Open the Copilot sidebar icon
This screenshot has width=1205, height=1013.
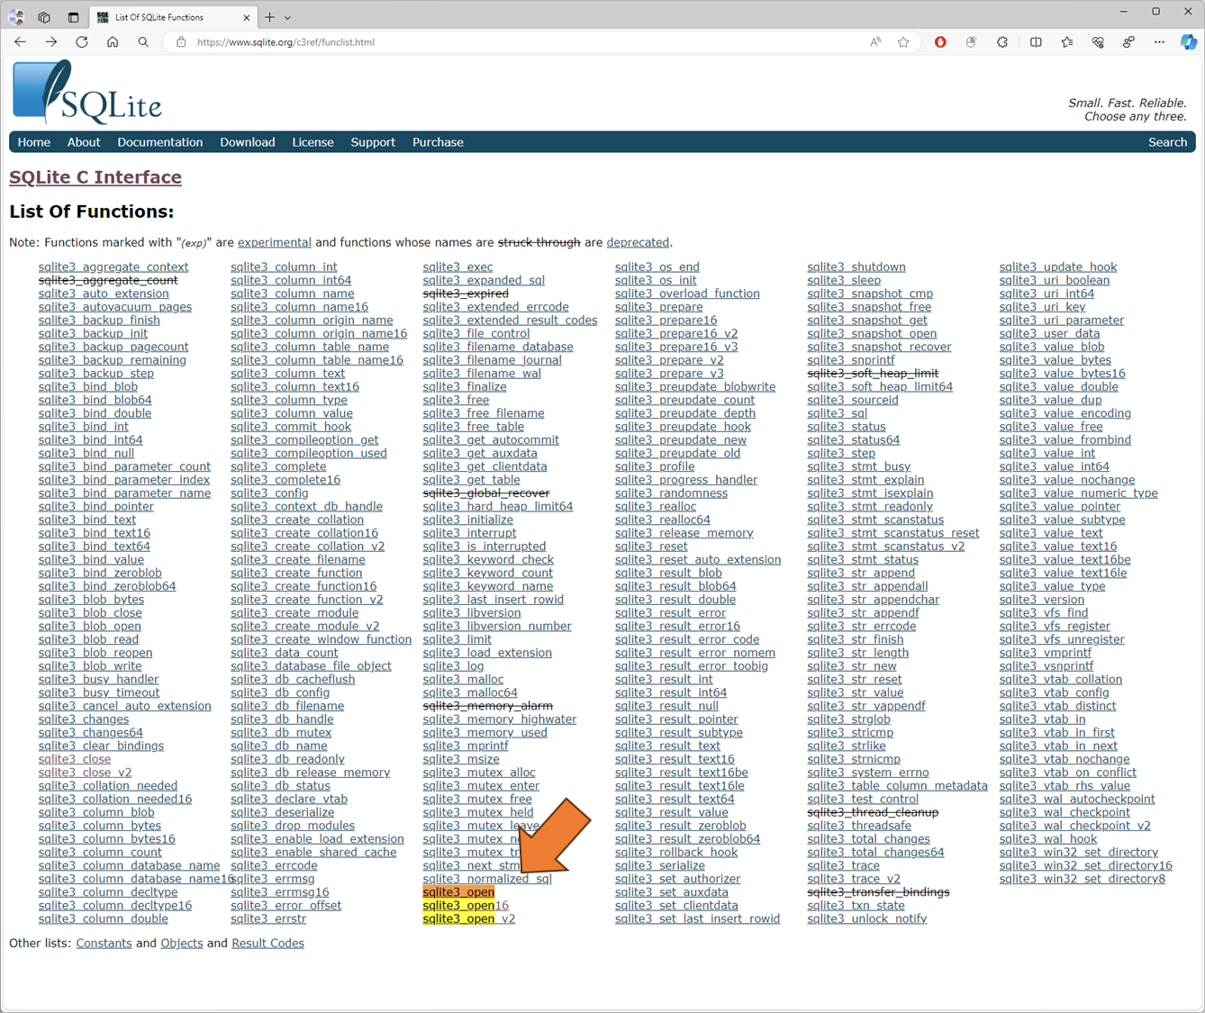pyautogui.click(x=1189, y=42)
